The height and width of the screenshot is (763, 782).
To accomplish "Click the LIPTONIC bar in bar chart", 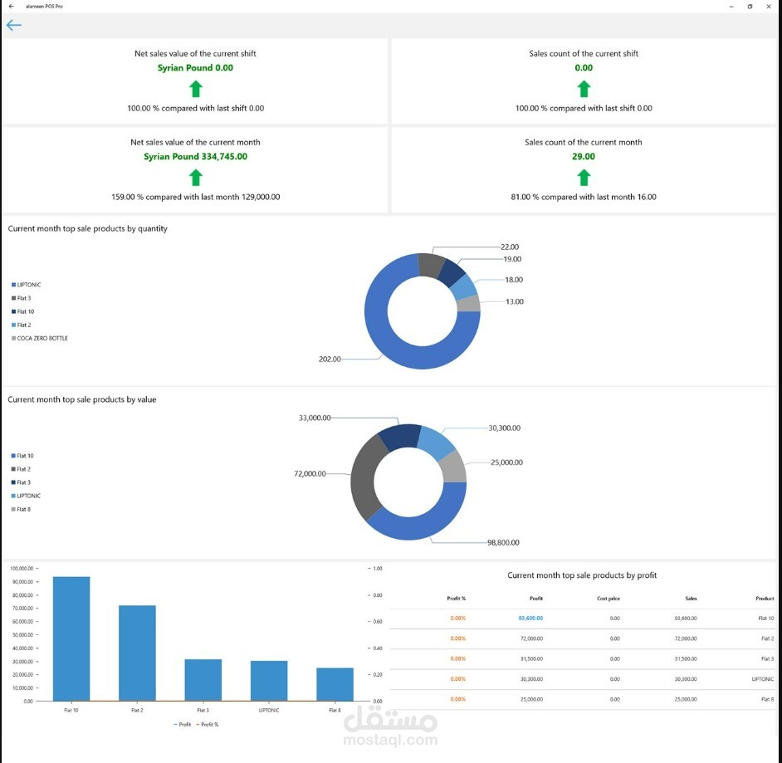I will click(x=269, y=681).
